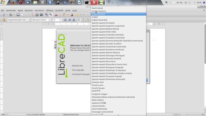206x116 pixels.
Task: Align text left
Action: (79, 20)
